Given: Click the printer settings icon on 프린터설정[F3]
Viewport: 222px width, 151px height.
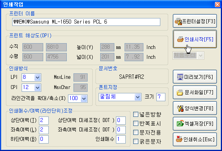Looking at the screenshot, I should [x=178, y=22].
